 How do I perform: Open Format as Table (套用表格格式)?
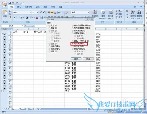pyautogui.click(x=103, y=14)
